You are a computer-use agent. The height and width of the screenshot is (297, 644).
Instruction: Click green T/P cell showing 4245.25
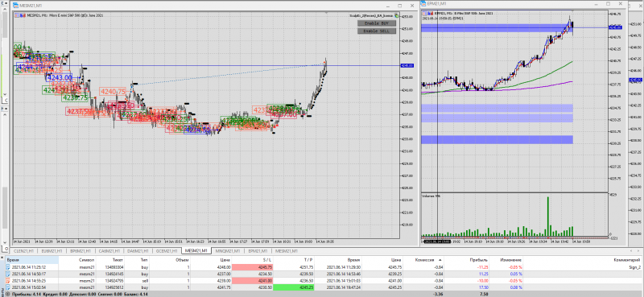(x=293, y=287)
